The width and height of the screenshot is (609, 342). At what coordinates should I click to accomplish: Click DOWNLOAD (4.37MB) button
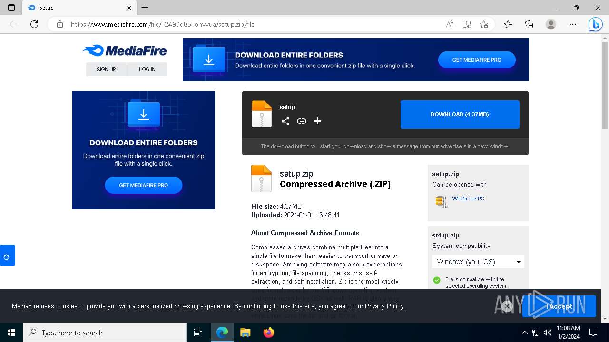coord(460,114)
